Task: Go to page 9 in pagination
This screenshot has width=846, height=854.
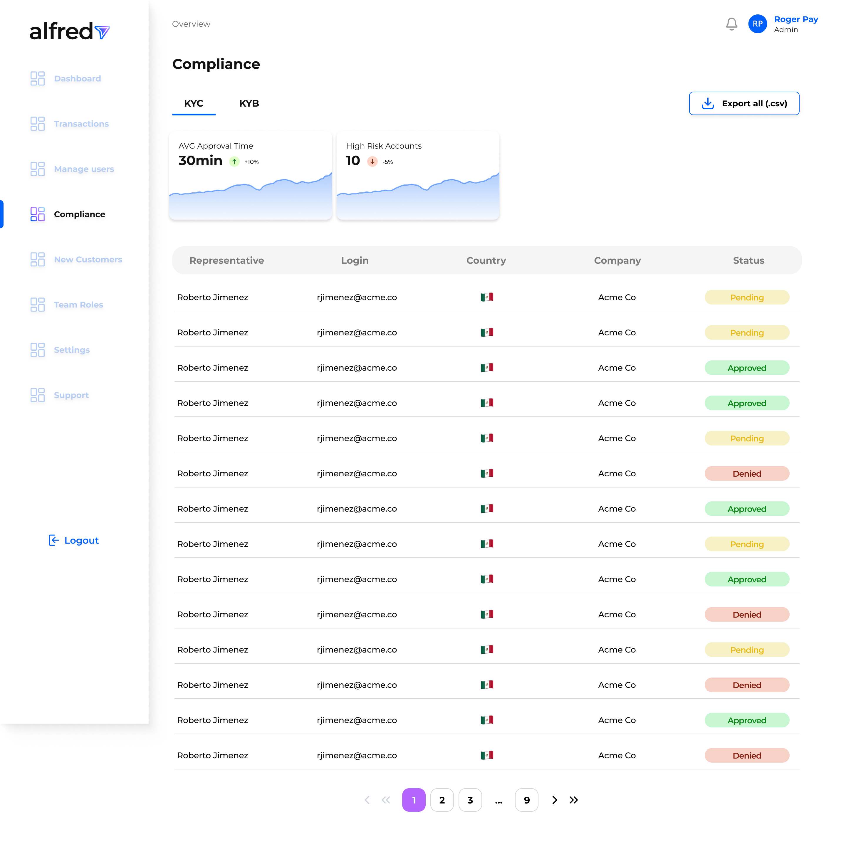Action: coord(526,800)
